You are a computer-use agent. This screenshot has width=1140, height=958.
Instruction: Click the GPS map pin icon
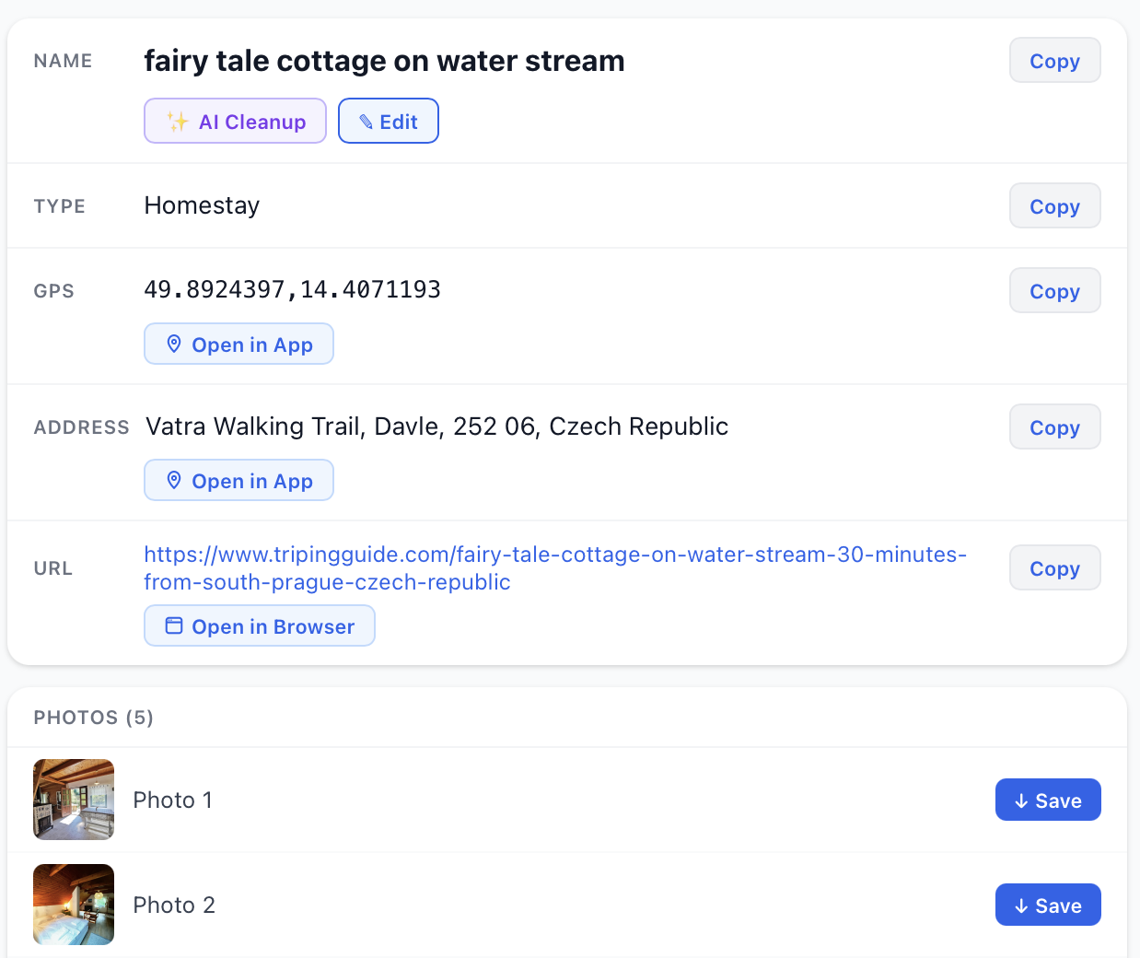click(x=173, y=345)
